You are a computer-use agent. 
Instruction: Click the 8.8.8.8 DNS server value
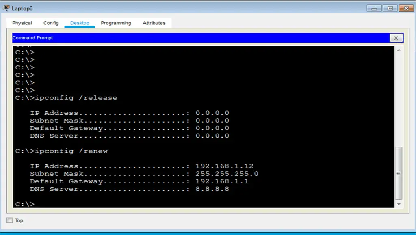212,189
